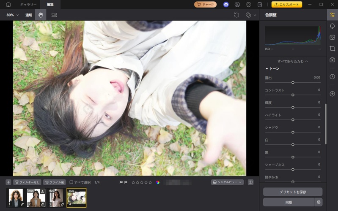This screenshot has width=338, height=211.
Task: Click the log out/exit icon
Action: (260, 5)
